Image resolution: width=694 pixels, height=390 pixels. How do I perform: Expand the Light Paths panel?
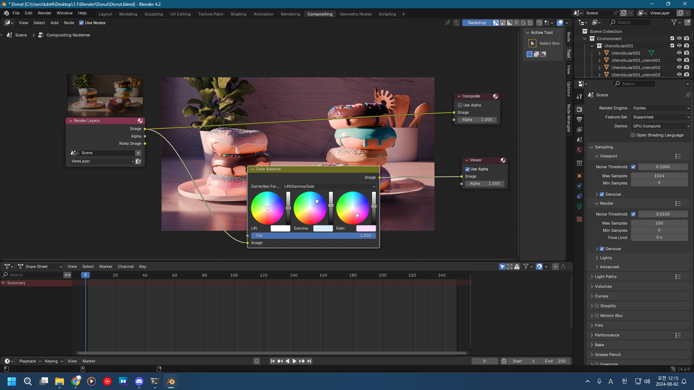(x=605, y=277)
